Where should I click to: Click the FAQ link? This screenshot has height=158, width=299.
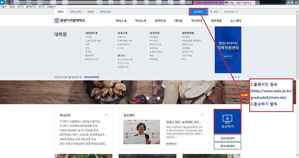184,59
